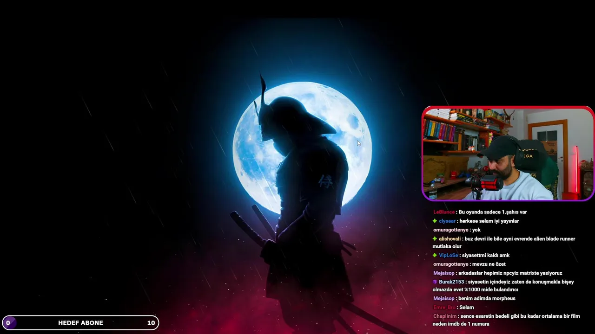
Task: Select Mejaisop username on the matrixte message
Action: coord(443,273)
